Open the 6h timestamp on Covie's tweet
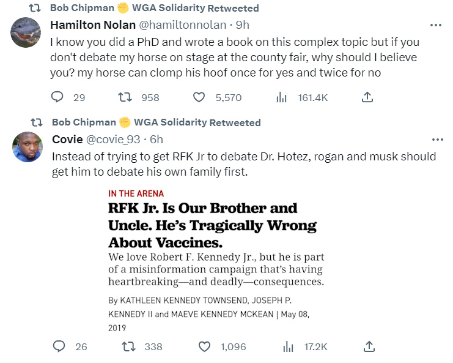Screen dimensions: 453x363 tap(157, 140)
